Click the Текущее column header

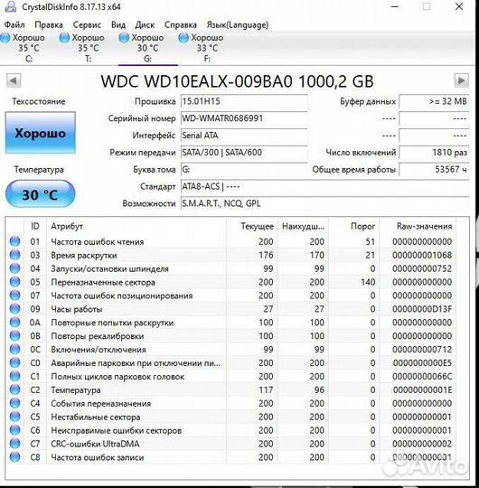pyautogui.click(x=251, y=226)
